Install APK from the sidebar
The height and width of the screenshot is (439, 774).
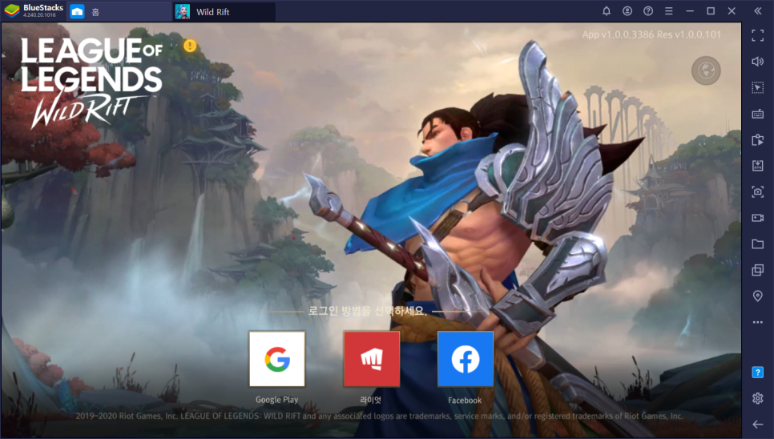[x=758, y=166]
